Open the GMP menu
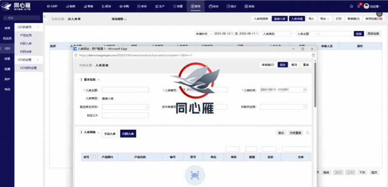388x187 pixels. (52, 6)
